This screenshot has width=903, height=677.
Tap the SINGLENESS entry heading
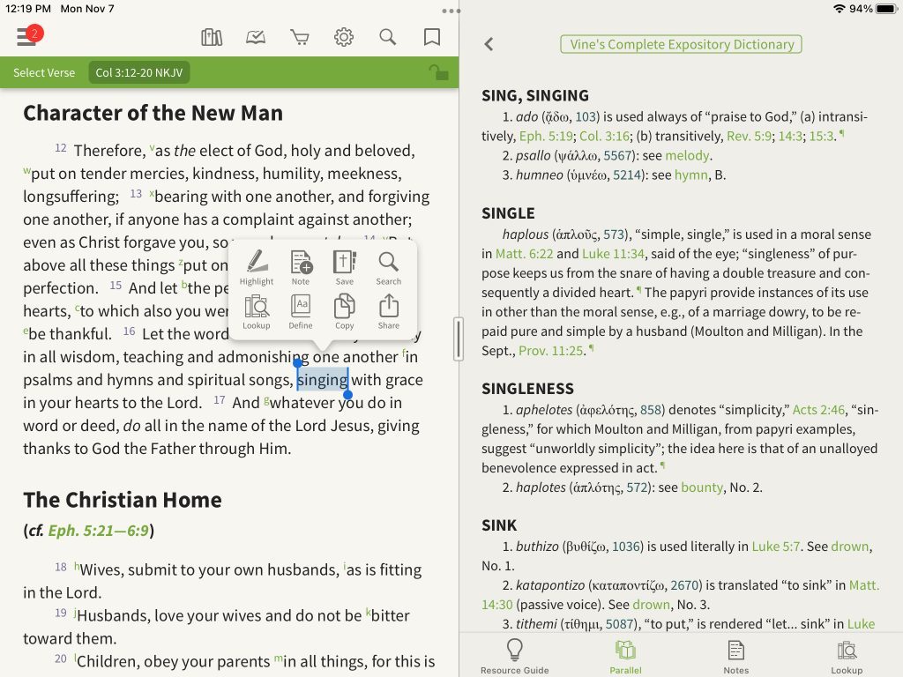coord(528,389)
